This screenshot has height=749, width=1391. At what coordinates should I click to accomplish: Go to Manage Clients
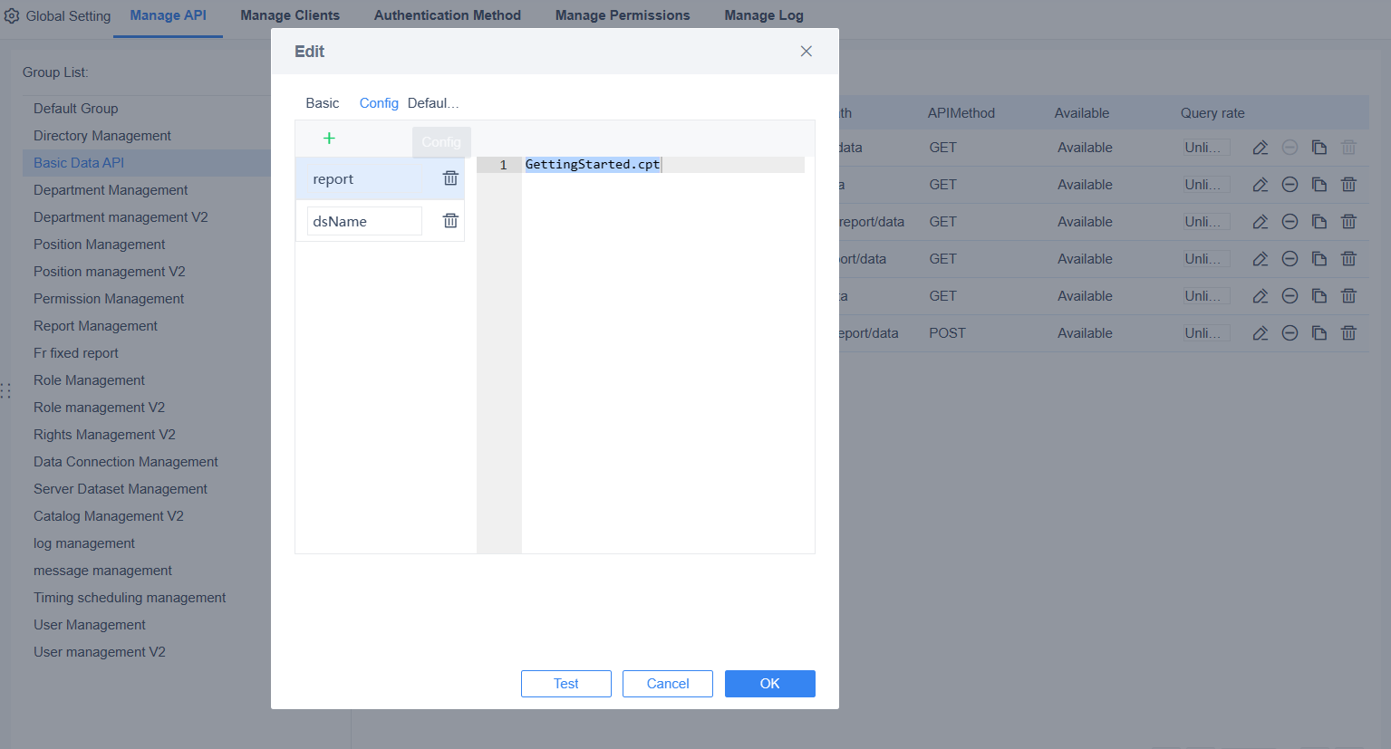pos(290,14)
